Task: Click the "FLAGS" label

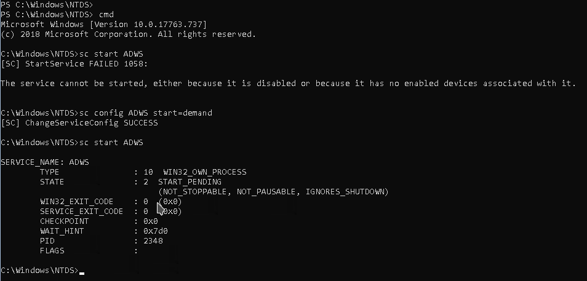Action: (x=52, y=250)
